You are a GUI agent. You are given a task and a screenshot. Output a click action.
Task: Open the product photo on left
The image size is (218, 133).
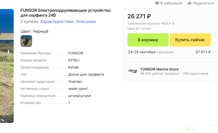pos(7,66)
